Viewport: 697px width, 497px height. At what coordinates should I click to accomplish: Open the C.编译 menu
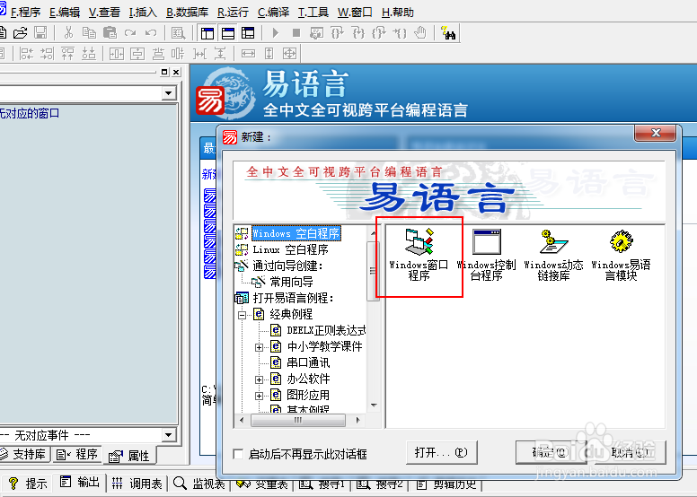[x=273, y=12]
